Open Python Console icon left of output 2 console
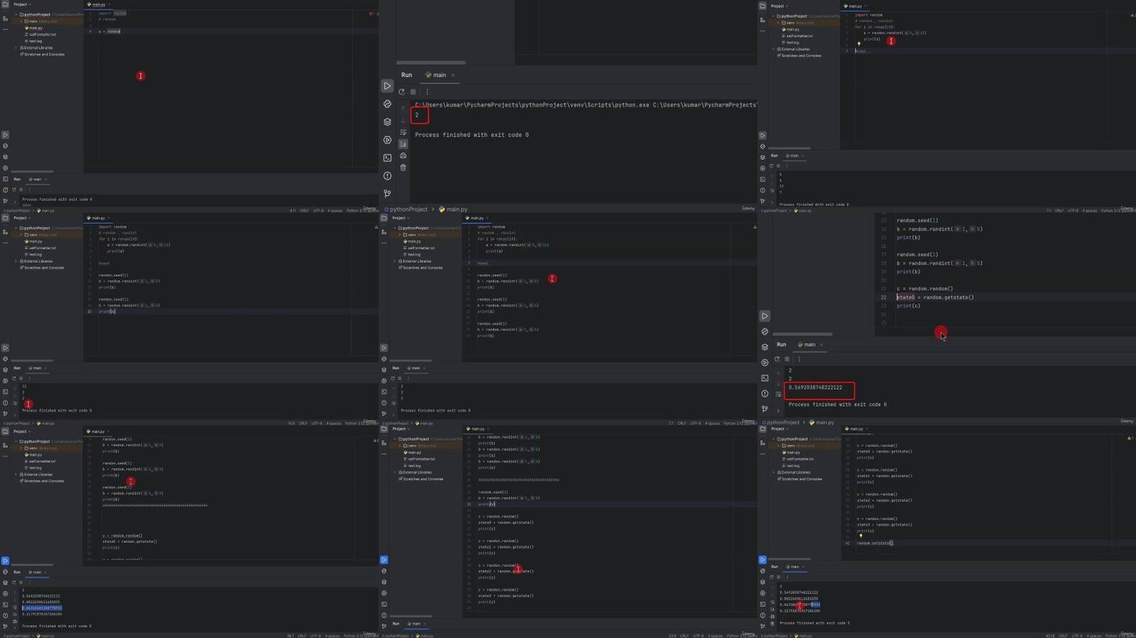Viewport: 1136px width, 638px height. (x=387, y=104)
